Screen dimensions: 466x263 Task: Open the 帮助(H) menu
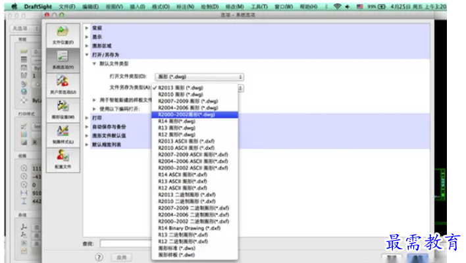tap(309, 7)
